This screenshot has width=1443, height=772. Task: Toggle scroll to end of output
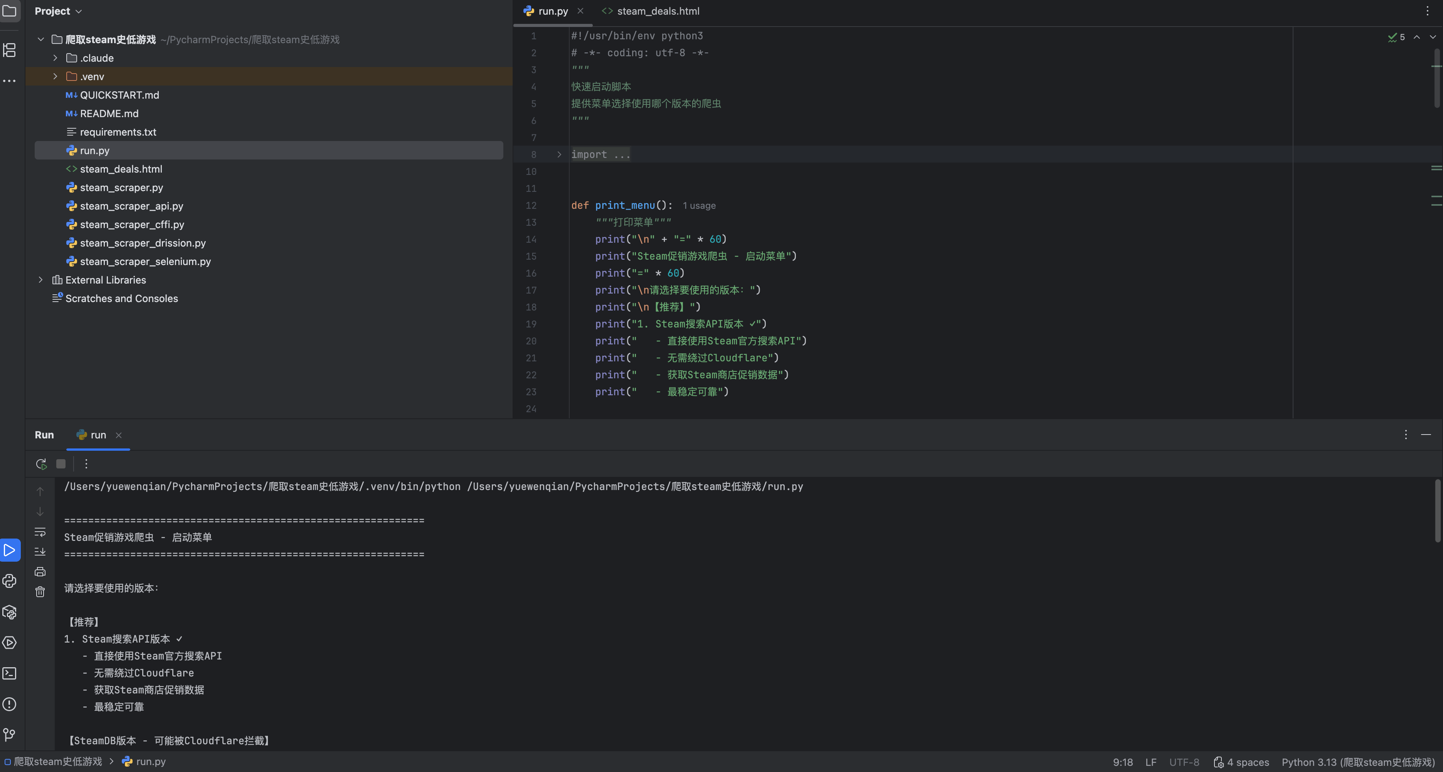pos(40,551)
